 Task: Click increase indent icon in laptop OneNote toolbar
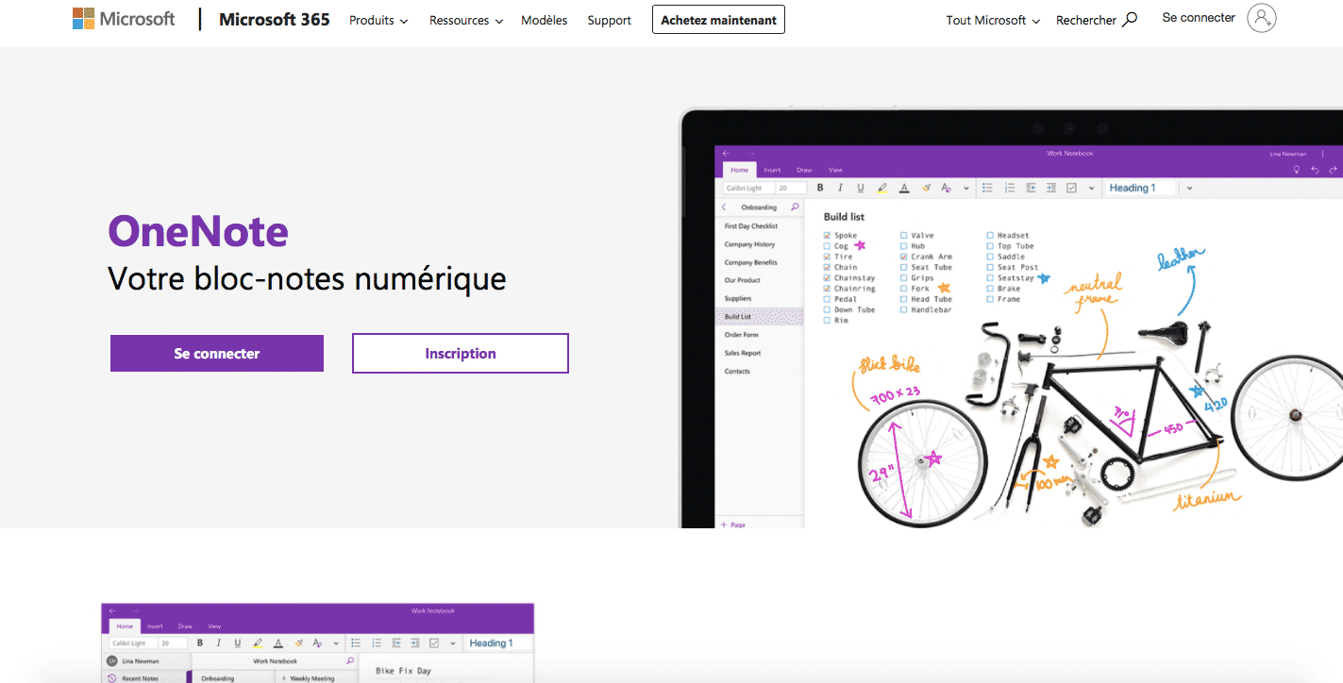click(x=1050, y=188)
